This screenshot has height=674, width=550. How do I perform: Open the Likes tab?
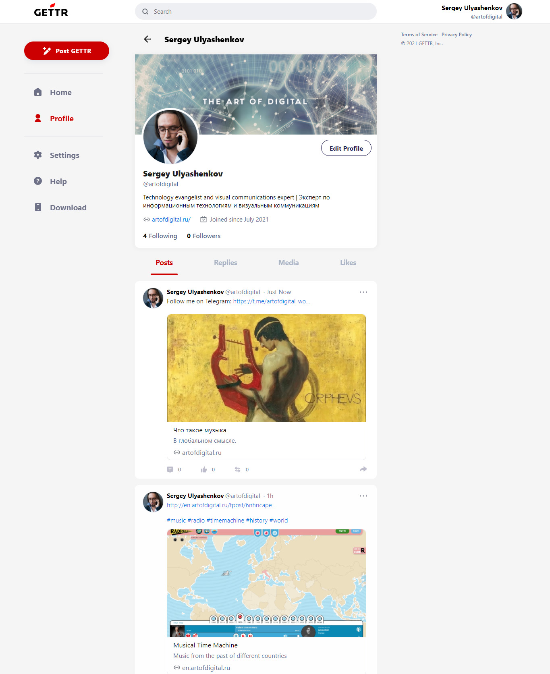[x=348, y=263]
